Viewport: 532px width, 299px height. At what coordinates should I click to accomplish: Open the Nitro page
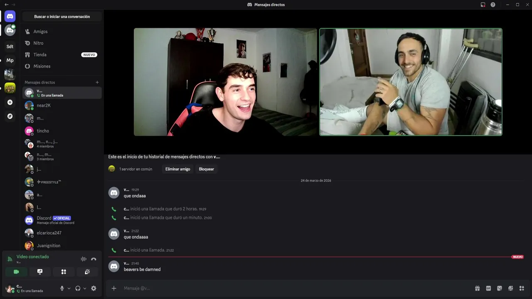62,43
